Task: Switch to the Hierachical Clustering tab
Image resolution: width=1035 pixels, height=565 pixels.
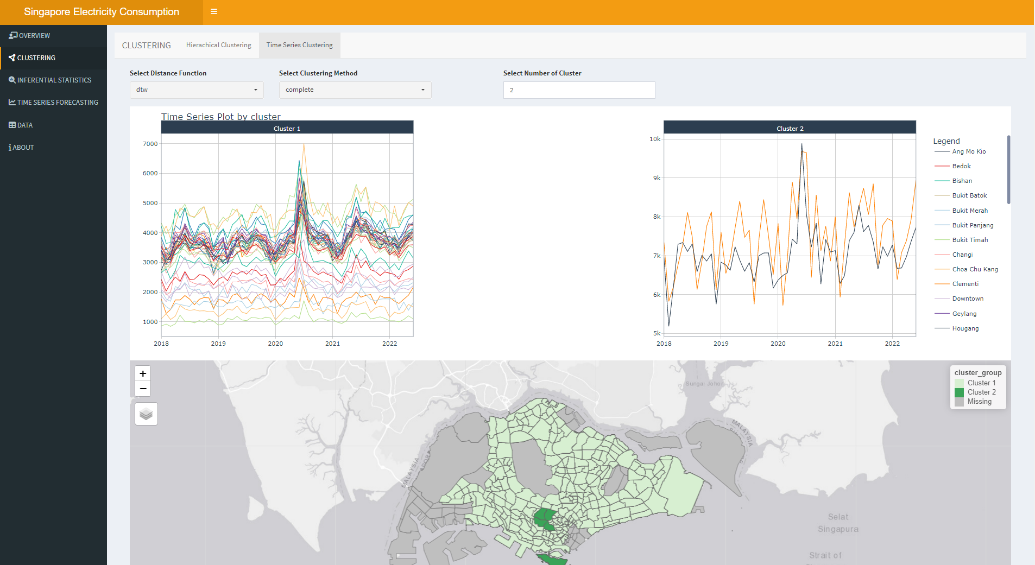Action: tap(218, 45)
